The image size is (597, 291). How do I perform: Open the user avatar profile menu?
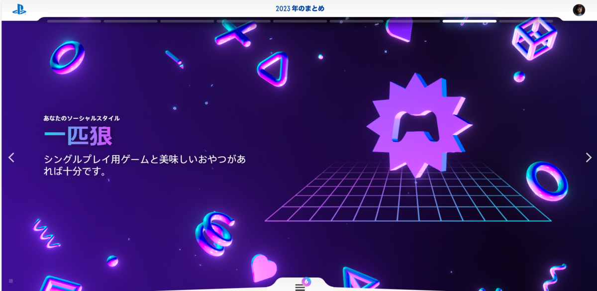[x=579, y=10]
